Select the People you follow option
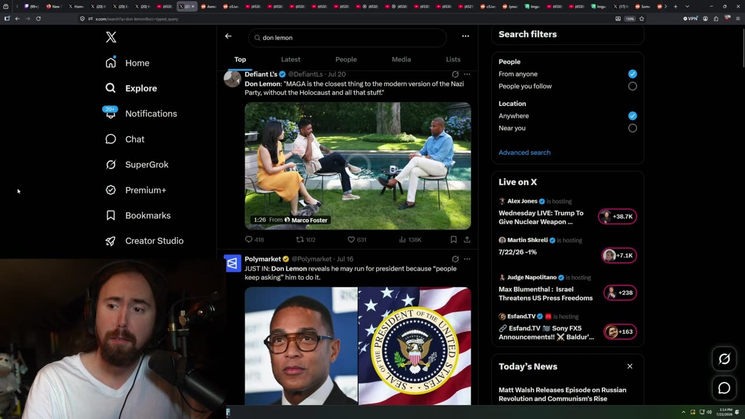Image resolution: width=745 pixels, height=419 pixels. click(x=633, y=86)
